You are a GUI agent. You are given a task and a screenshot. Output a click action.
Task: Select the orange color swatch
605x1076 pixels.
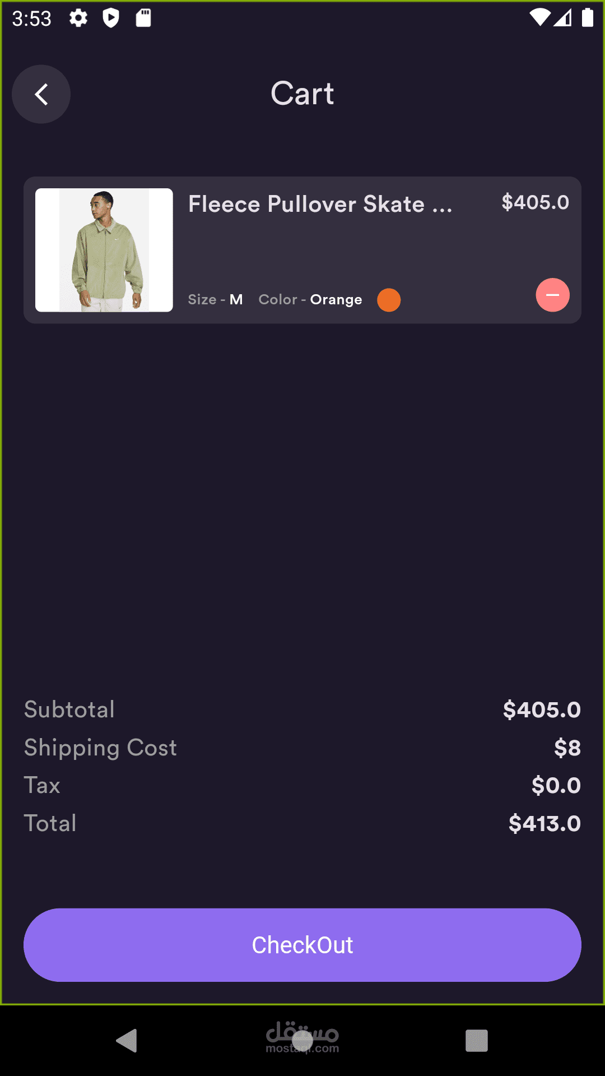pyautogui.click(x=389, y=300)
